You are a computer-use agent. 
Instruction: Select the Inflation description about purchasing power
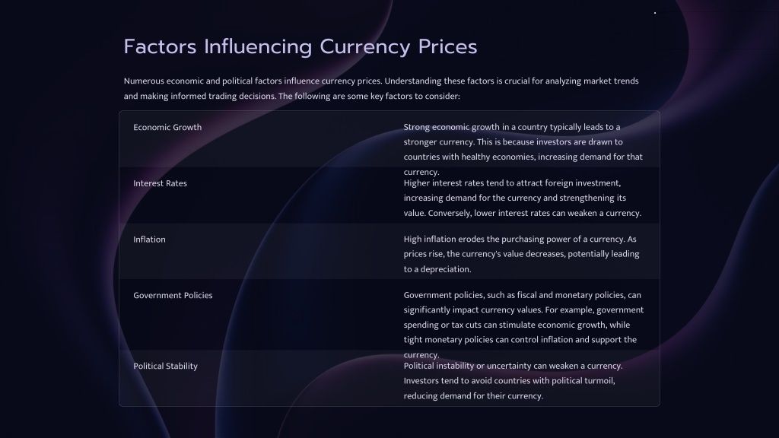[x=521, y=254]
